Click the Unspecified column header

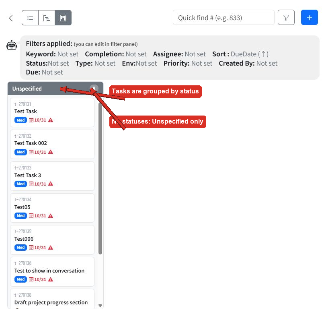[x=55, y=89]
